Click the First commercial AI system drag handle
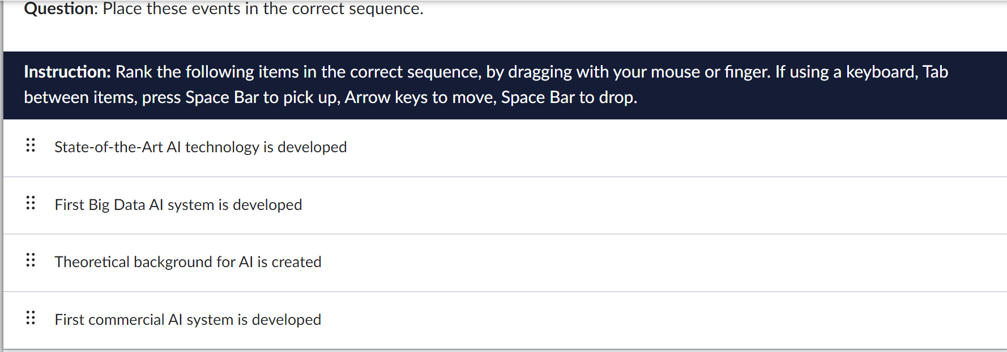 pos(31,318)
